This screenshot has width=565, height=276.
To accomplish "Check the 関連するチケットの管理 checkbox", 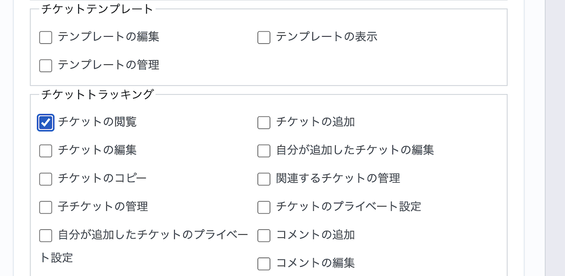I will tap(264, 179).
